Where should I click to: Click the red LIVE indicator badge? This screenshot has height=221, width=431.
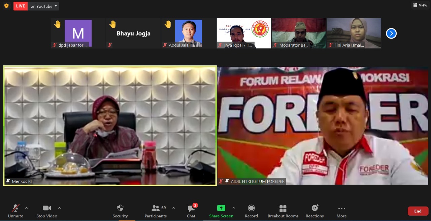click(21, 6)
